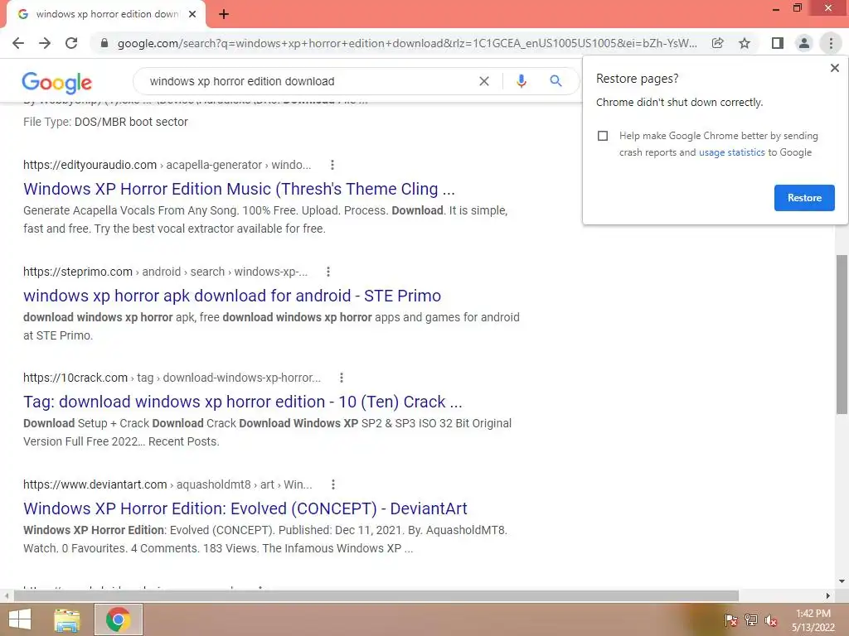Click the scroll down arrow
The width and height of the screenshot is (849, 636).
point(842,581)
